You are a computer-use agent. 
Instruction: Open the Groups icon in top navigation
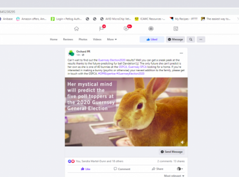pyautogui.click(x=151, y=28)
